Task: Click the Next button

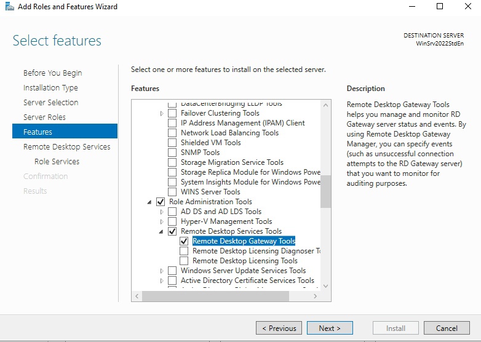Action: pos(329,328)
